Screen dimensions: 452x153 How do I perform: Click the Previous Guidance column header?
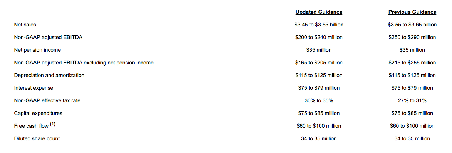[412, 12]
